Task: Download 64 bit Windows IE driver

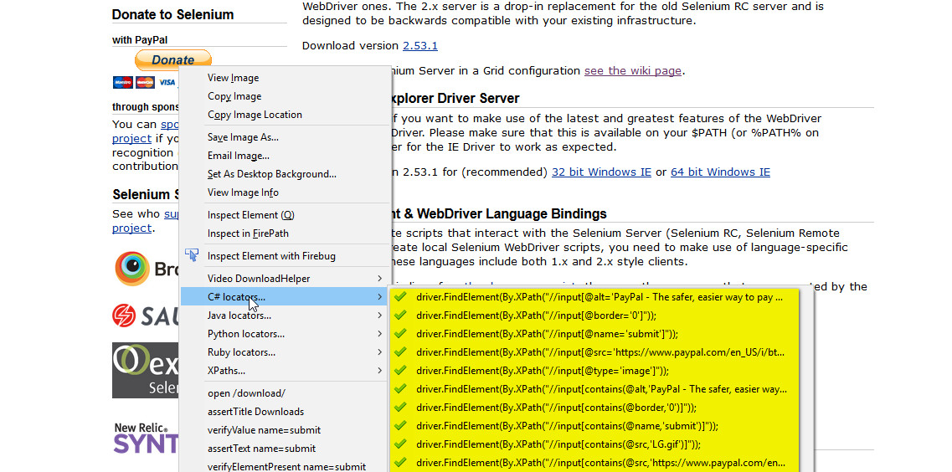Action: 720,172
